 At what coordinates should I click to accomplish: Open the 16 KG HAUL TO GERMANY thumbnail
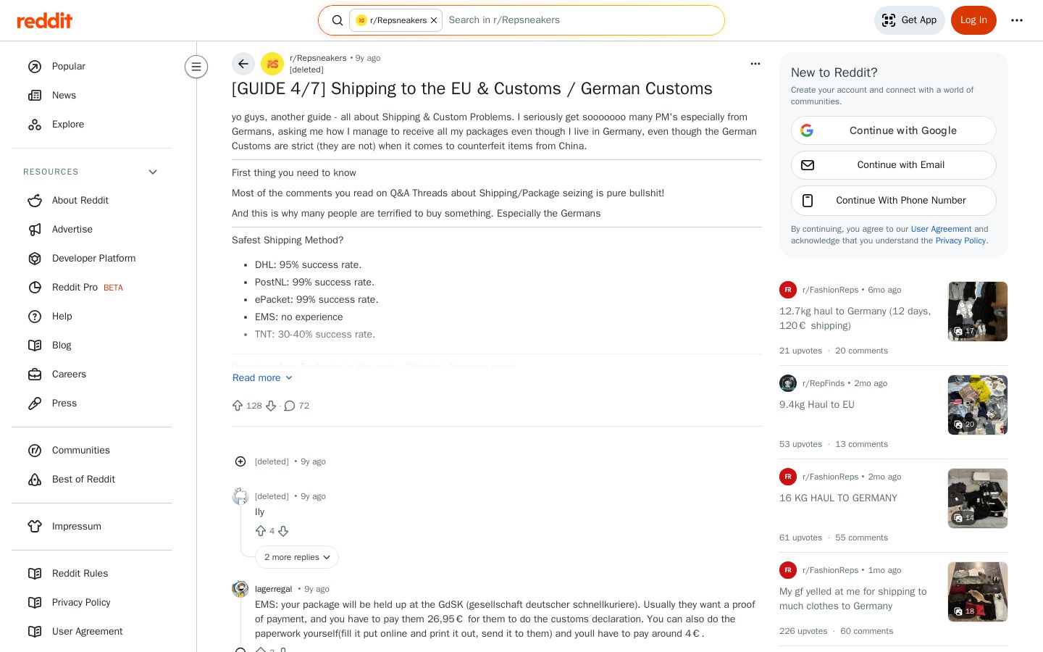pos(978,498)
